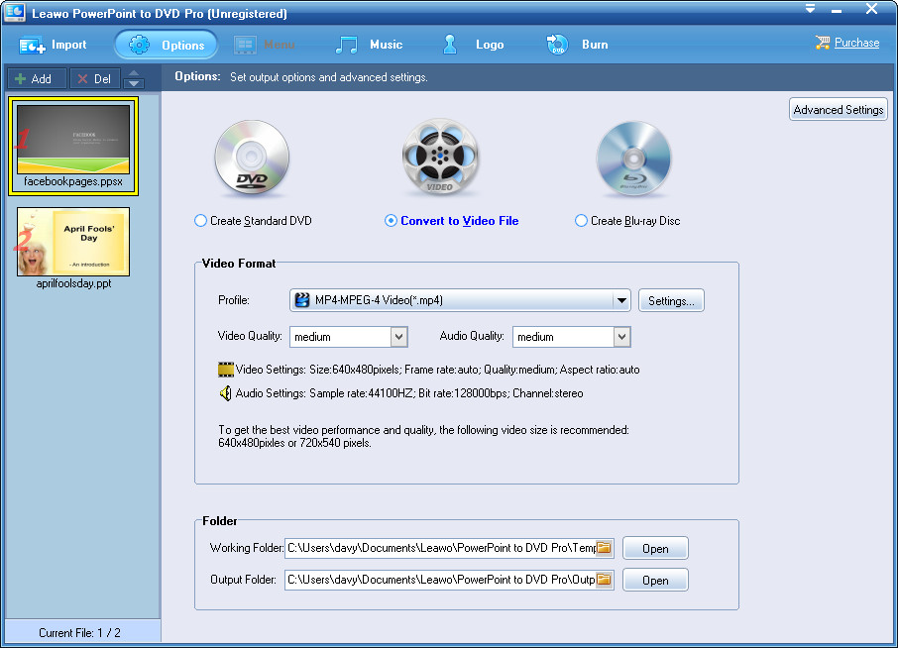
Task: Click the video film reel icon
Action: coord(439,159)
